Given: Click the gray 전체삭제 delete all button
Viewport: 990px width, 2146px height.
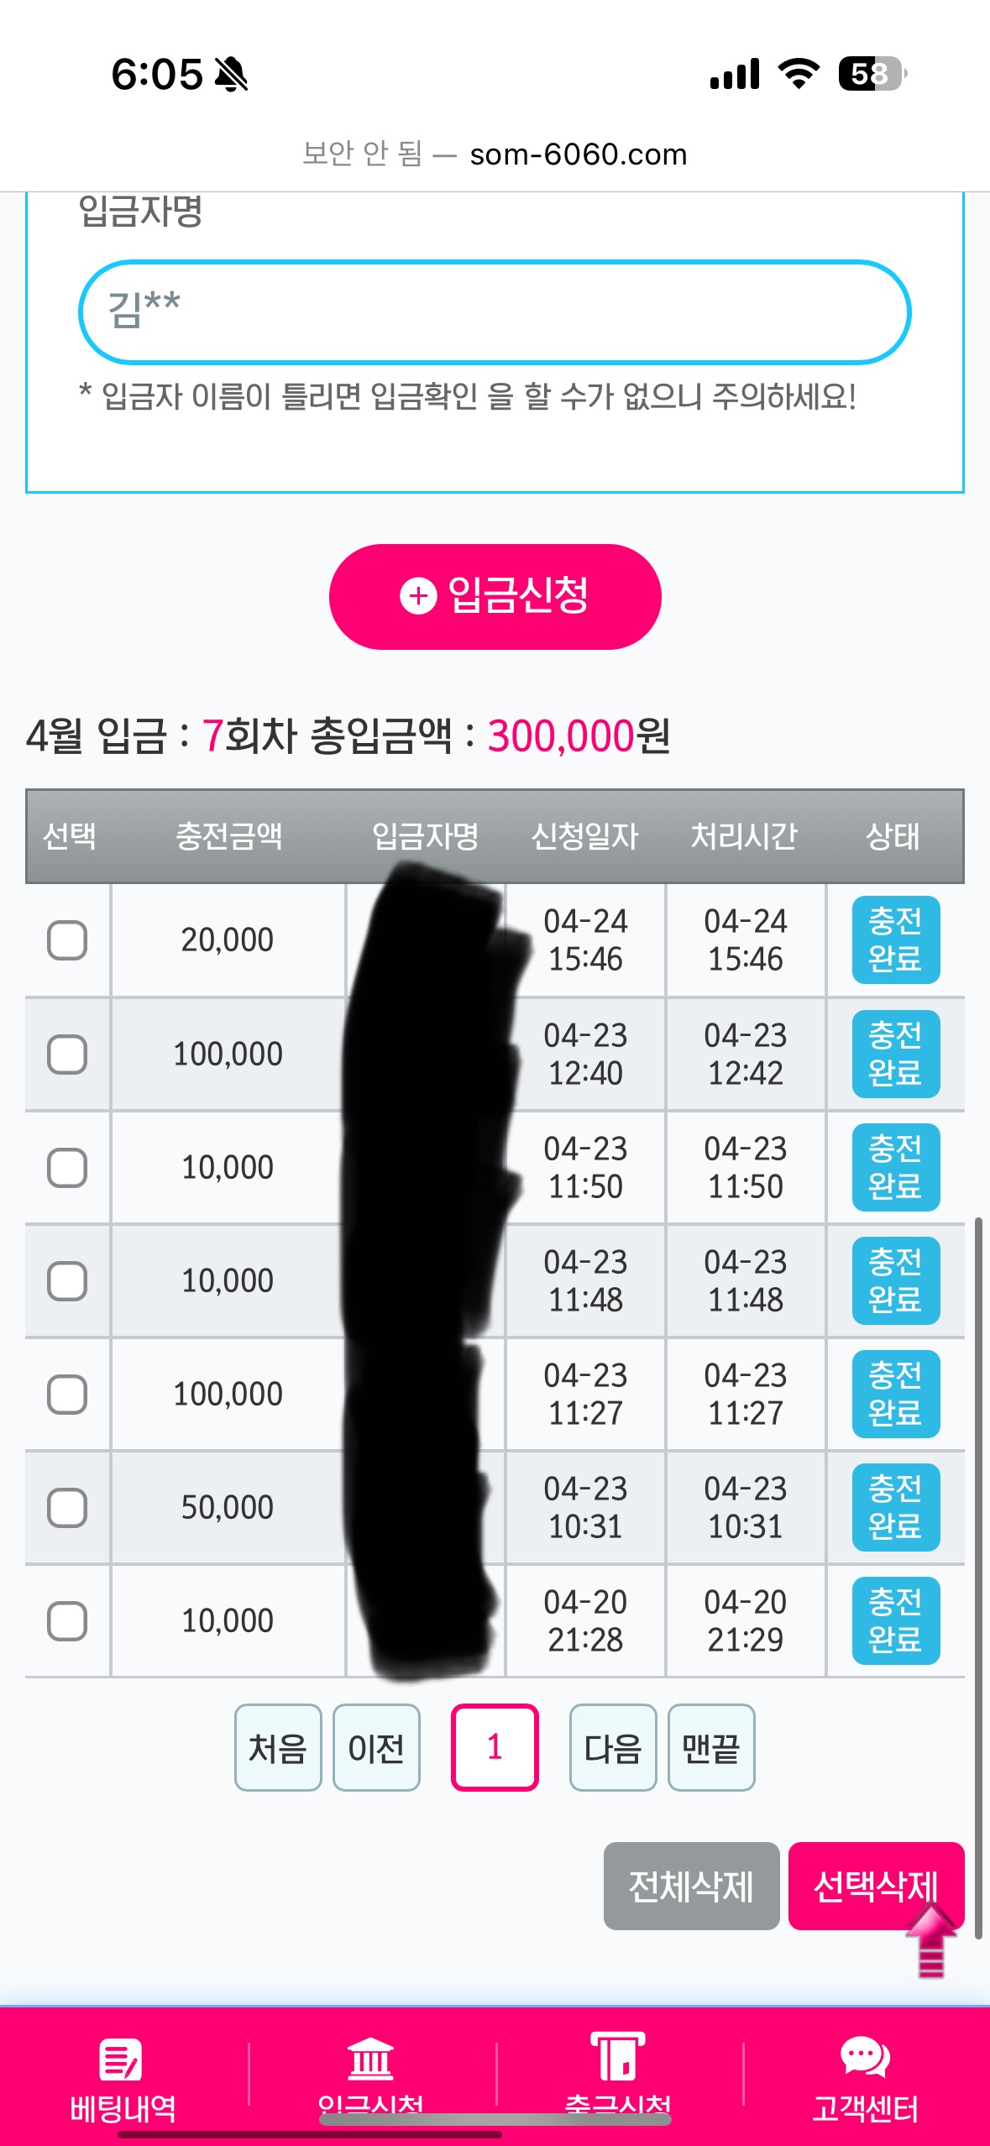Looking at the screenshot, I should coord(691,1886).
